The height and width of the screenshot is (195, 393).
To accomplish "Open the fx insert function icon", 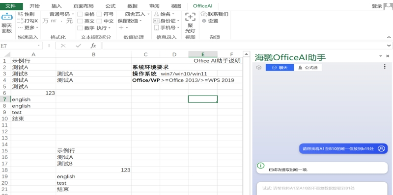I will (93, 46).
